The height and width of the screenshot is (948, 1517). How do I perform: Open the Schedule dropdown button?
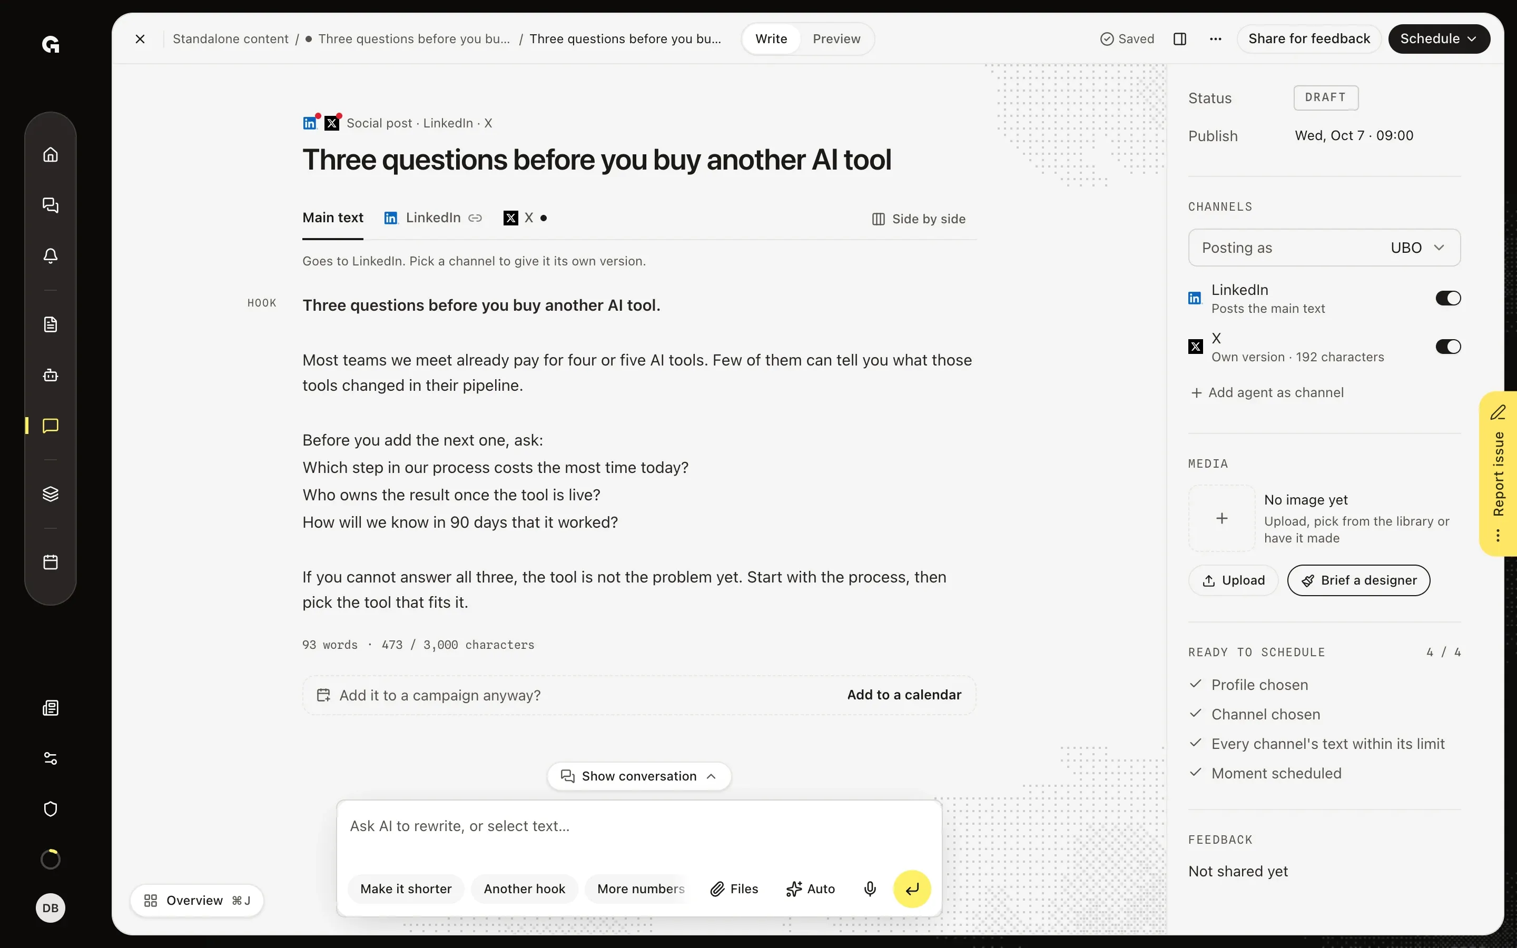pos(1439,39)
